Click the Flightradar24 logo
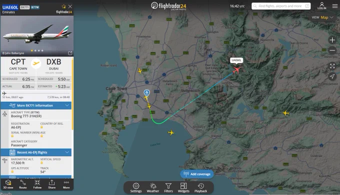 click(168, 6)
